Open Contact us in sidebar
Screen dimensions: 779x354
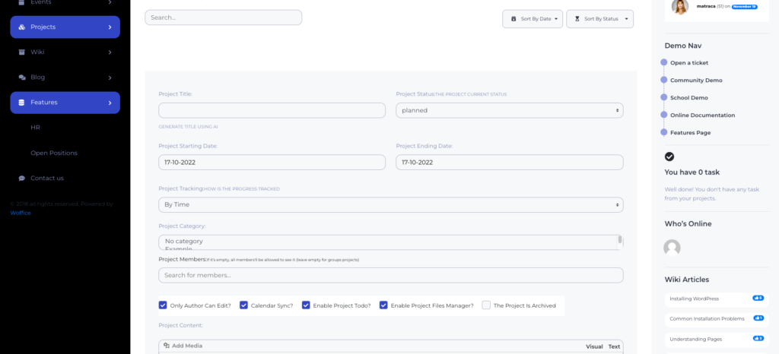click(46, 178)
